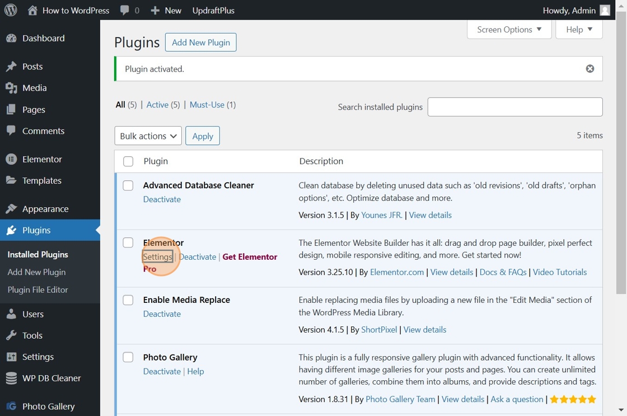Click the Apply button for bulk actions
Viewport: 627px width, 416px height.
tap(202, 135)
